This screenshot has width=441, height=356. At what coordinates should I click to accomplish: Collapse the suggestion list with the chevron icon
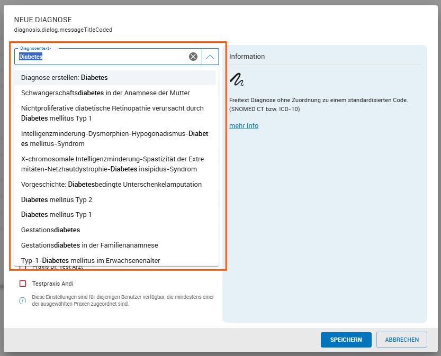211,56
